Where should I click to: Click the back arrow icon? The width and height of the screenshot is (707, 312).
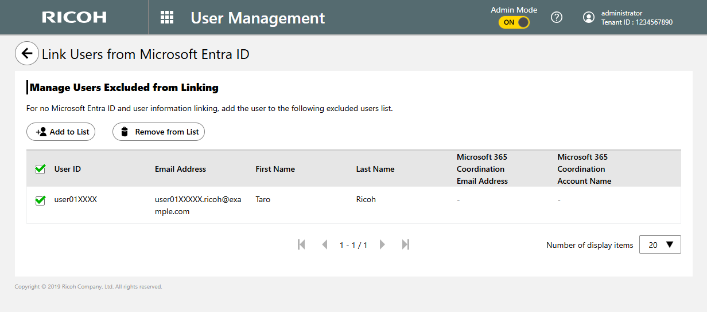coord(26,54)
